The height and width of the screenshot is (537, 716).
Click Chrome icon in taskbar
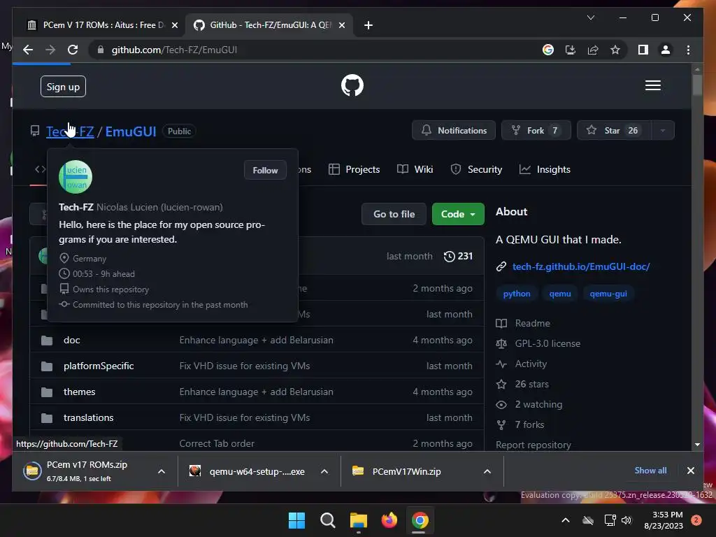coord(420,520)
